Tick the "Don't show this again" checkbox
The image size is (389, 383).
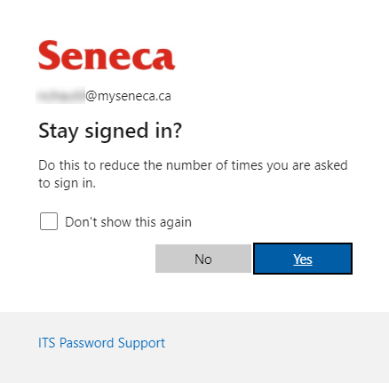tap(49, 221)
